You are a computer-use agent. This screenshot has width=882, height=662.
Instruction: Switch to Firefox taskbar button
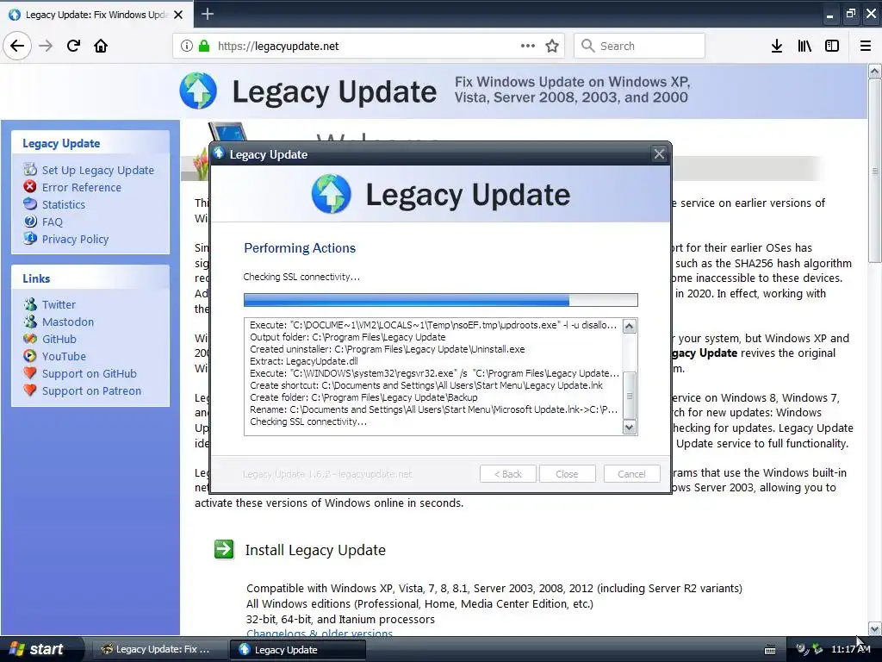pyautogui.click(x=158, y=650)
